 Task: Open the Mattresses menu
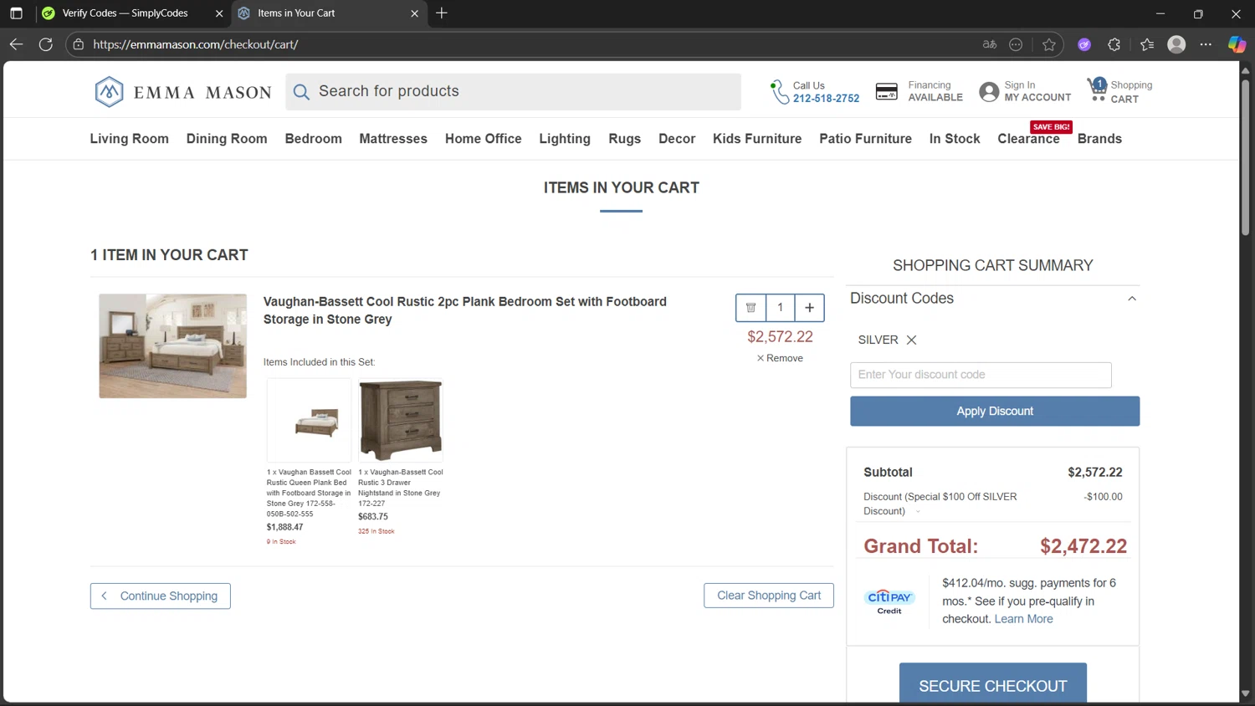pos(393,139)
